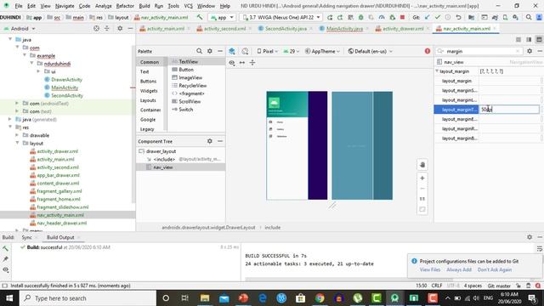Screen dimensions: 544x306
Task: Switch to Split view mode icon
Action: 529,40
